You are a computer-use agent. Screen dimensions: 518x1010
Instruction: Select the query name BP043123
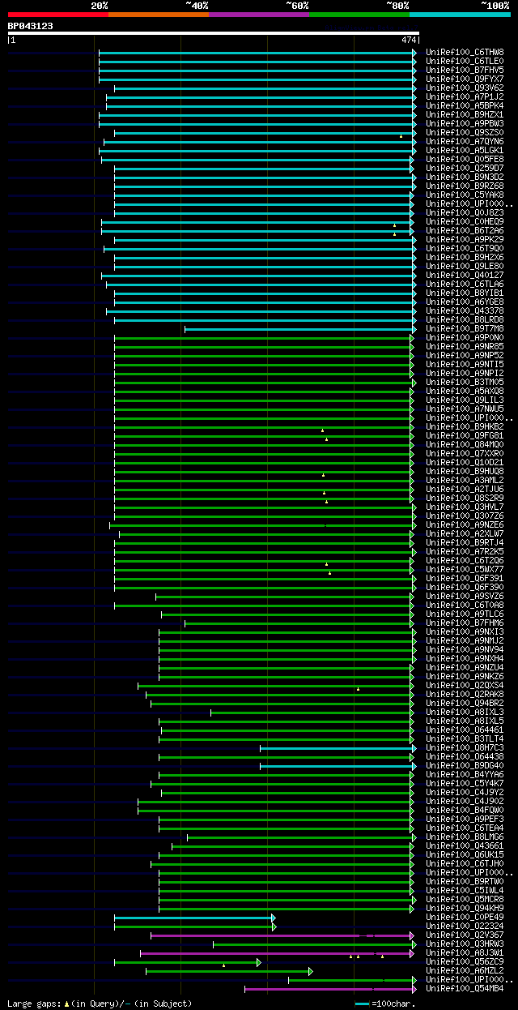[x=31, y=26]
